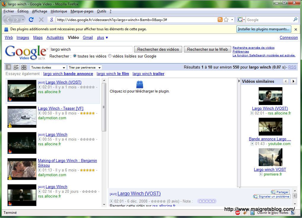Rate video with the Note stars widget
The width and height of the screenshot is (302, 218).
click(x=207, y=201)
